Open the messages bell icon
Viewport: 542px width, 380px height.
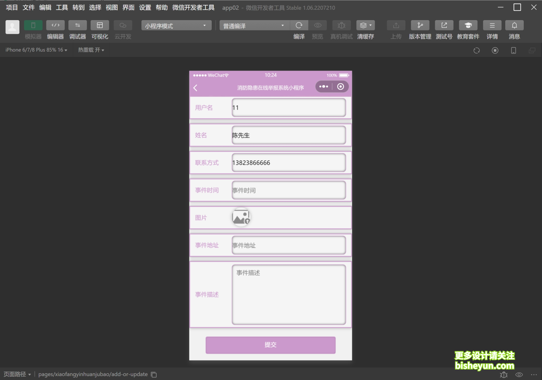[514, 26]
